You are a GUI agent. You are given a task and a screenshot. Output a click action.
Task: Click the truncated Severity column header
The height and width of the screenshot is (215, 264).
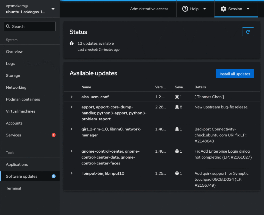[x=180, y=87]
